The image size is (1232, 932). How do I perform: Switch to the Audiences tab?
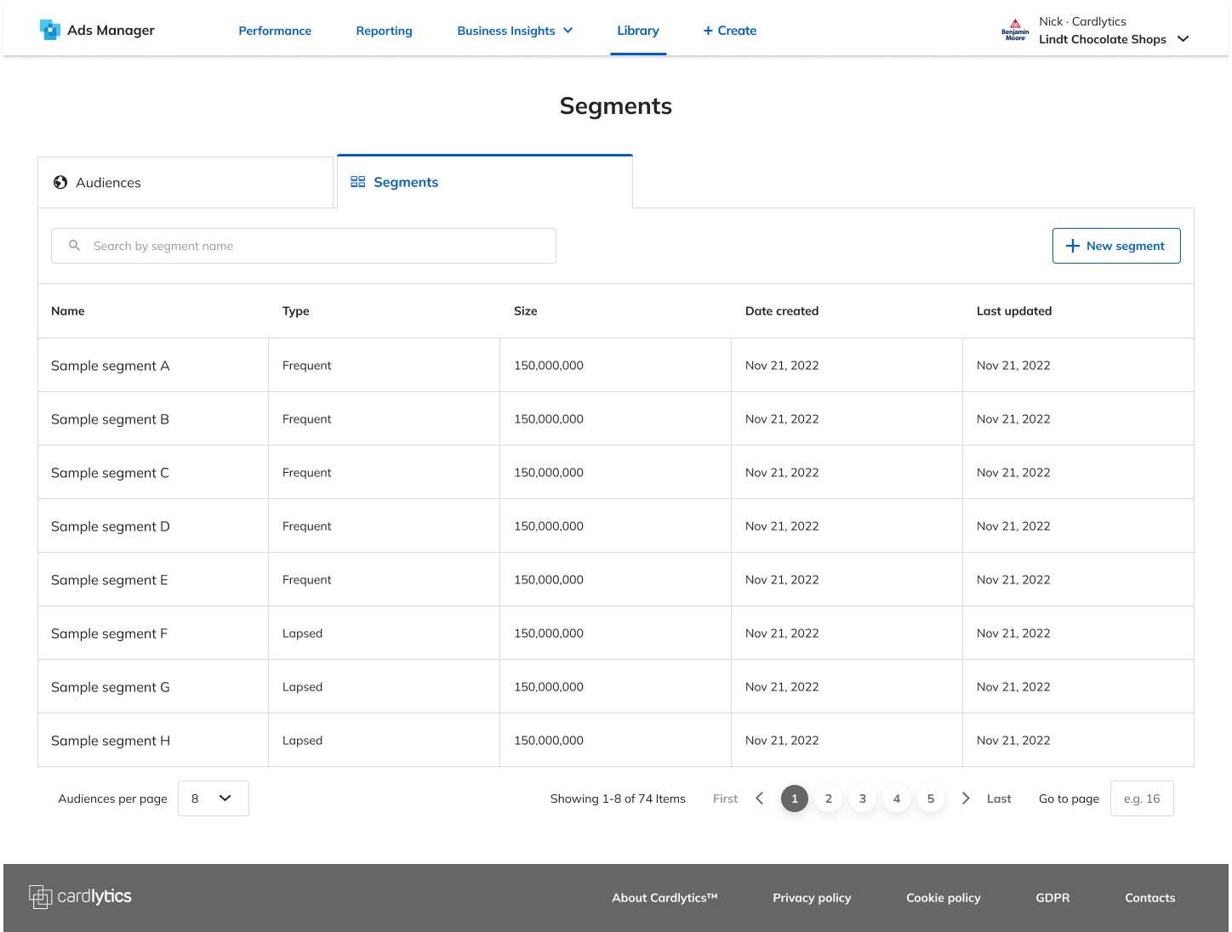click(x=185, y=182)
